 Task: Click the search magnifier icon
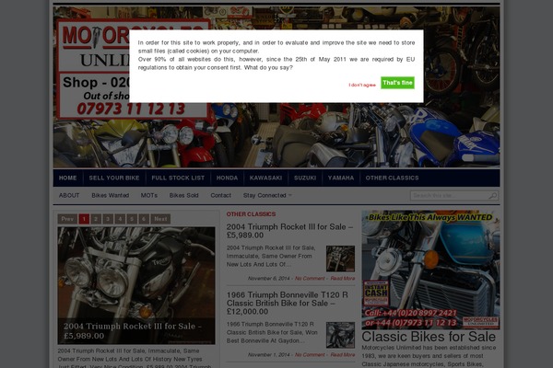pyautogui.click(x=493, y=195)
